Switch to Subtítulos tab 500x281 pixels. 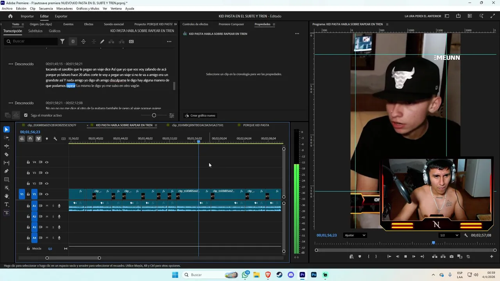point(35,31)
